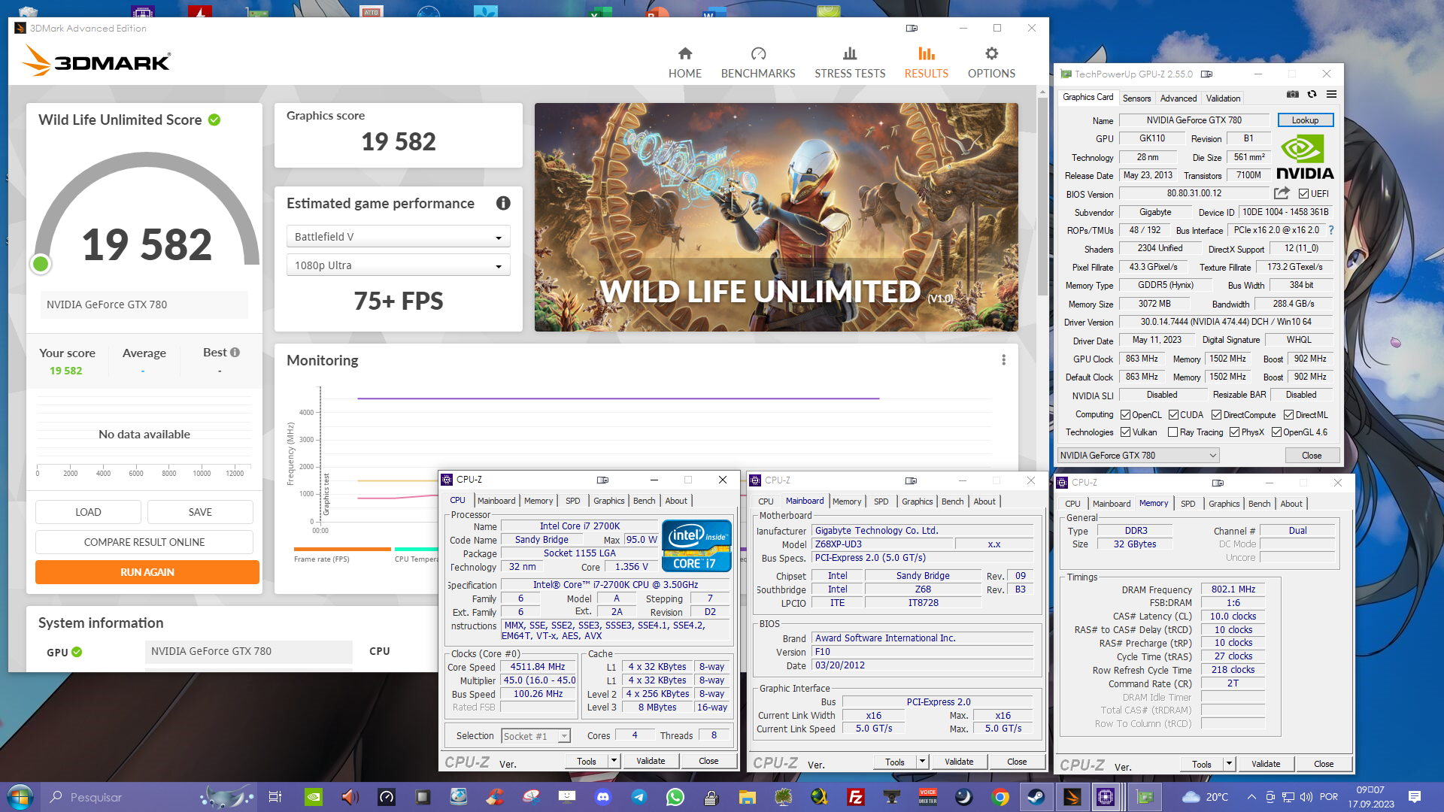Viewport: 1444px width, 812px height.
Task: Click the SAVE button in 3DMark
Action: [x=200, y=512]
